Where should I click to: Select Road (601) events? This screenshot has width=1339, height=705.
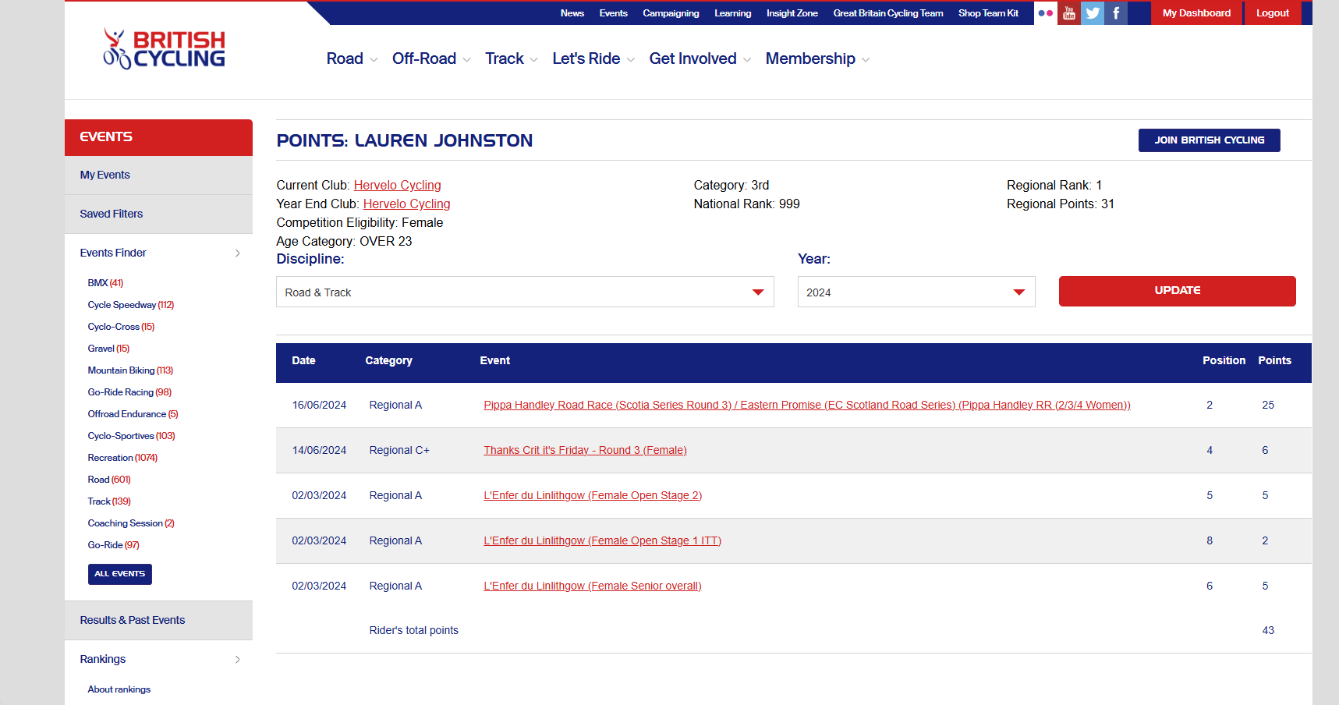point(109,480)
